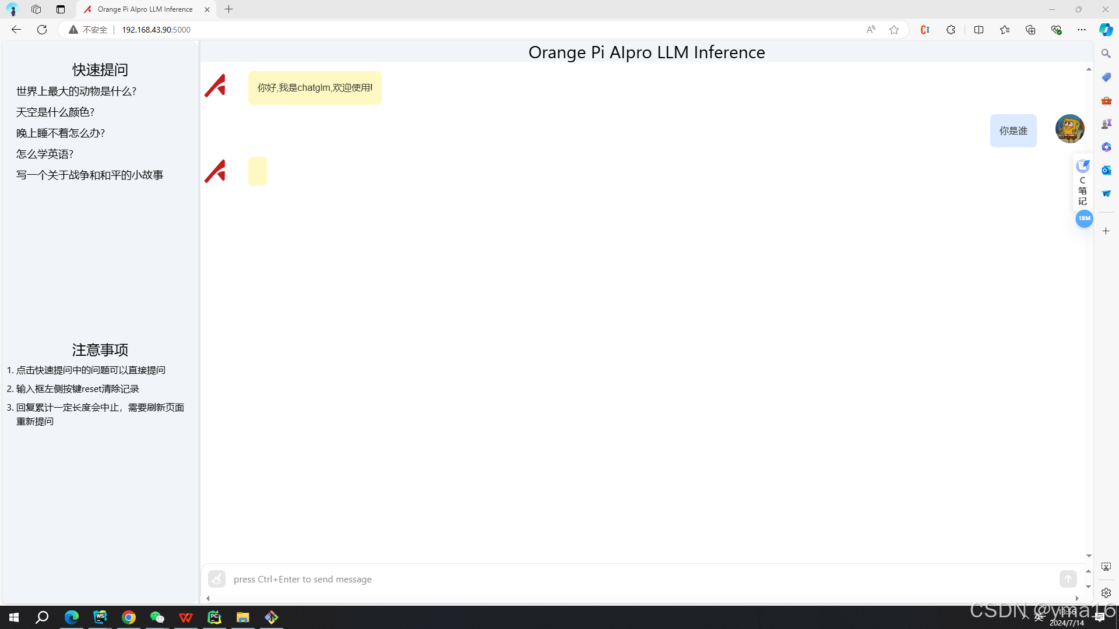This screenshot has height=629, width=1119.
Task: Open the Extensions puzzle icon
Action: coord(951,30)
